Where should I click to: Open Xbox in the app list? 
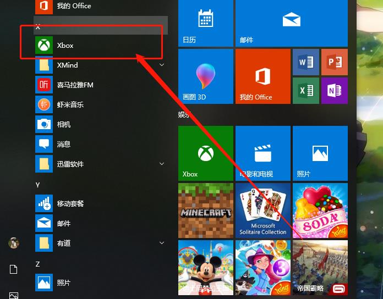[x=65, y=45]
